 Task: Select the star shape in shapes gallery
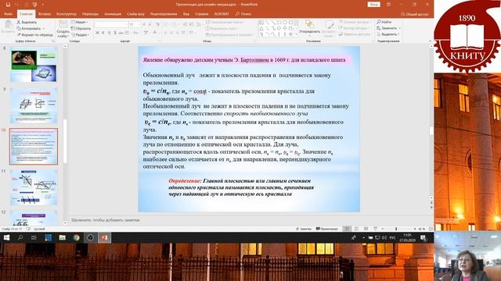290,34
